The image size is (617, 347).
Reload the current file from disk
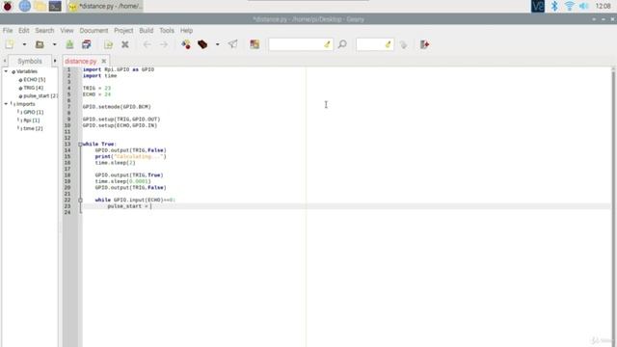point(108,44)
